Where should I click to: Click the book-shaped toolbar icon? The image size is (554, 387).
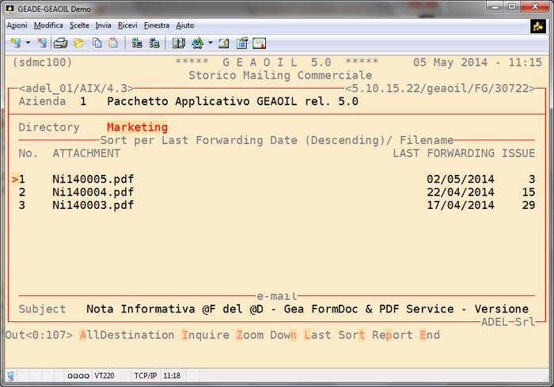[178, 43]
